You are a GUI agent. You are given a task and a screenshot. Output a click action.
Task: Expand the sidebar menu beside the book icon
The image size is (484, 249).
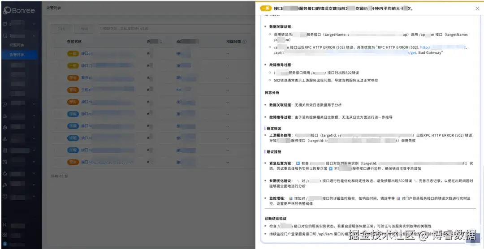tap(34, 197)
